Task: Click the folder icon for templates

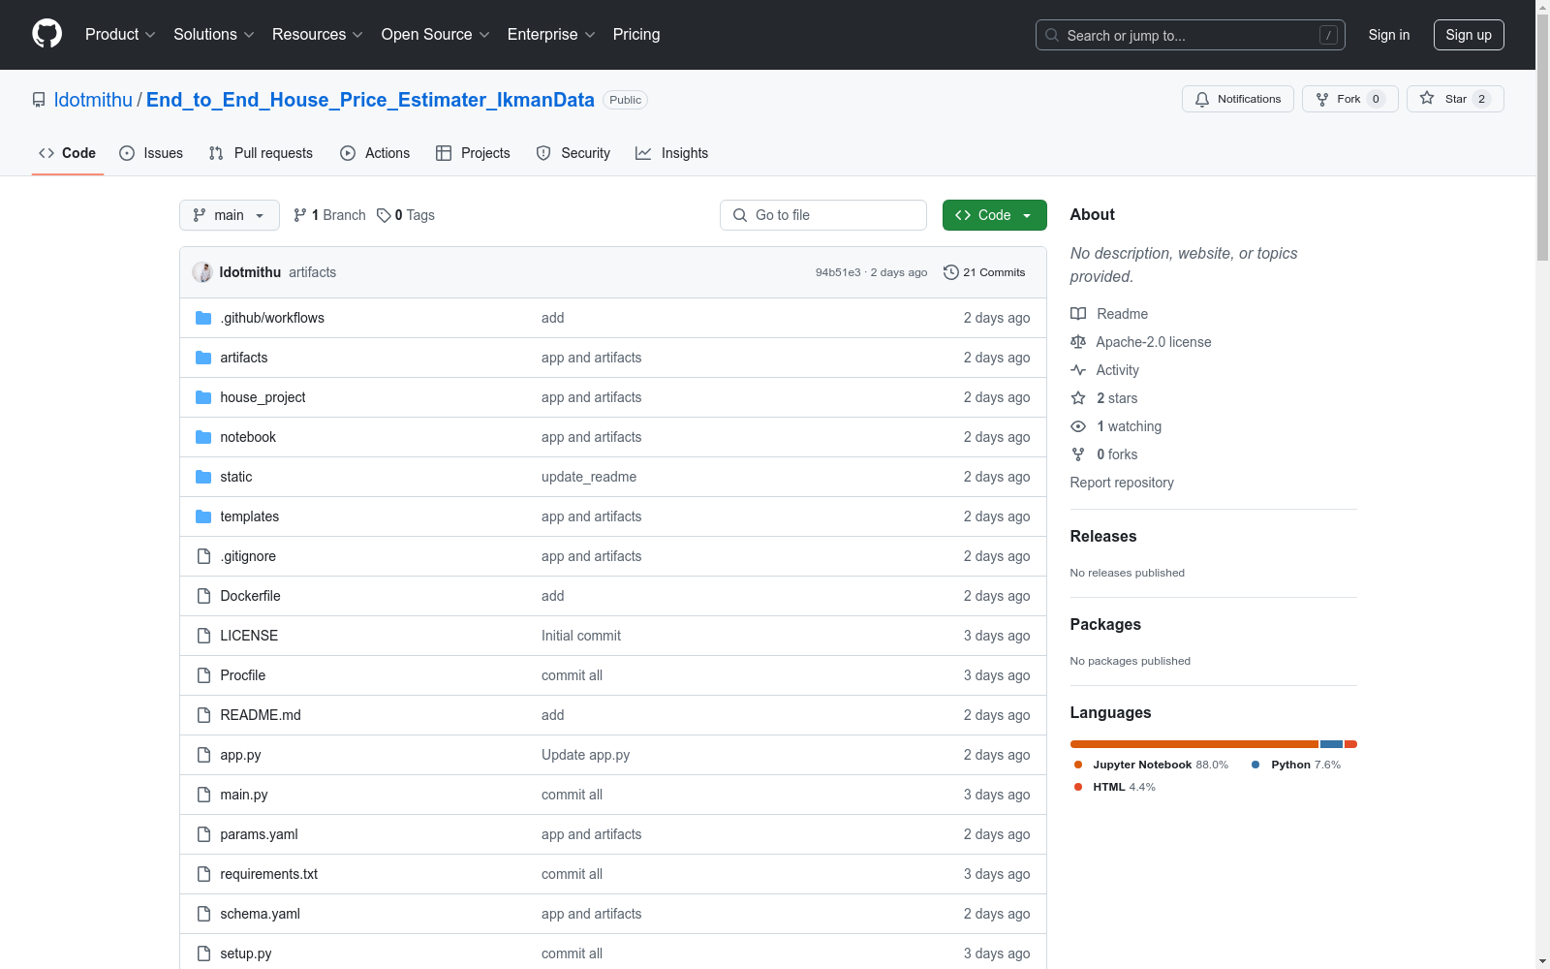Action: pos(203,516)
